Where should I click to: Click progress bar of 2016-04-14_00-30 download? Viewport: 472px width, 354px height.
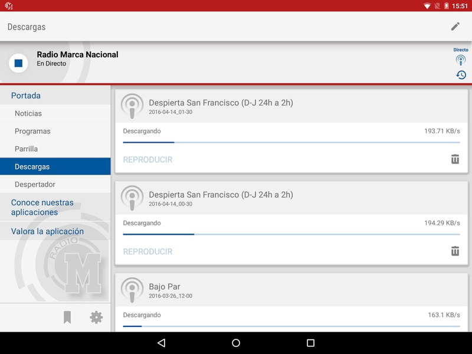point(291,234)
